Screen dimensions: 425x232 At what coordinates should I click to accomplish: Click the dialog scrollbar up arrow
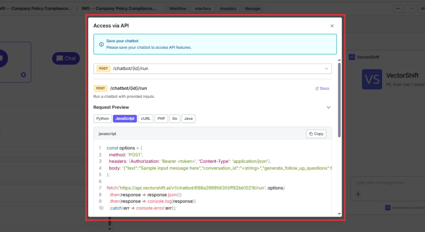coord(339,60)
